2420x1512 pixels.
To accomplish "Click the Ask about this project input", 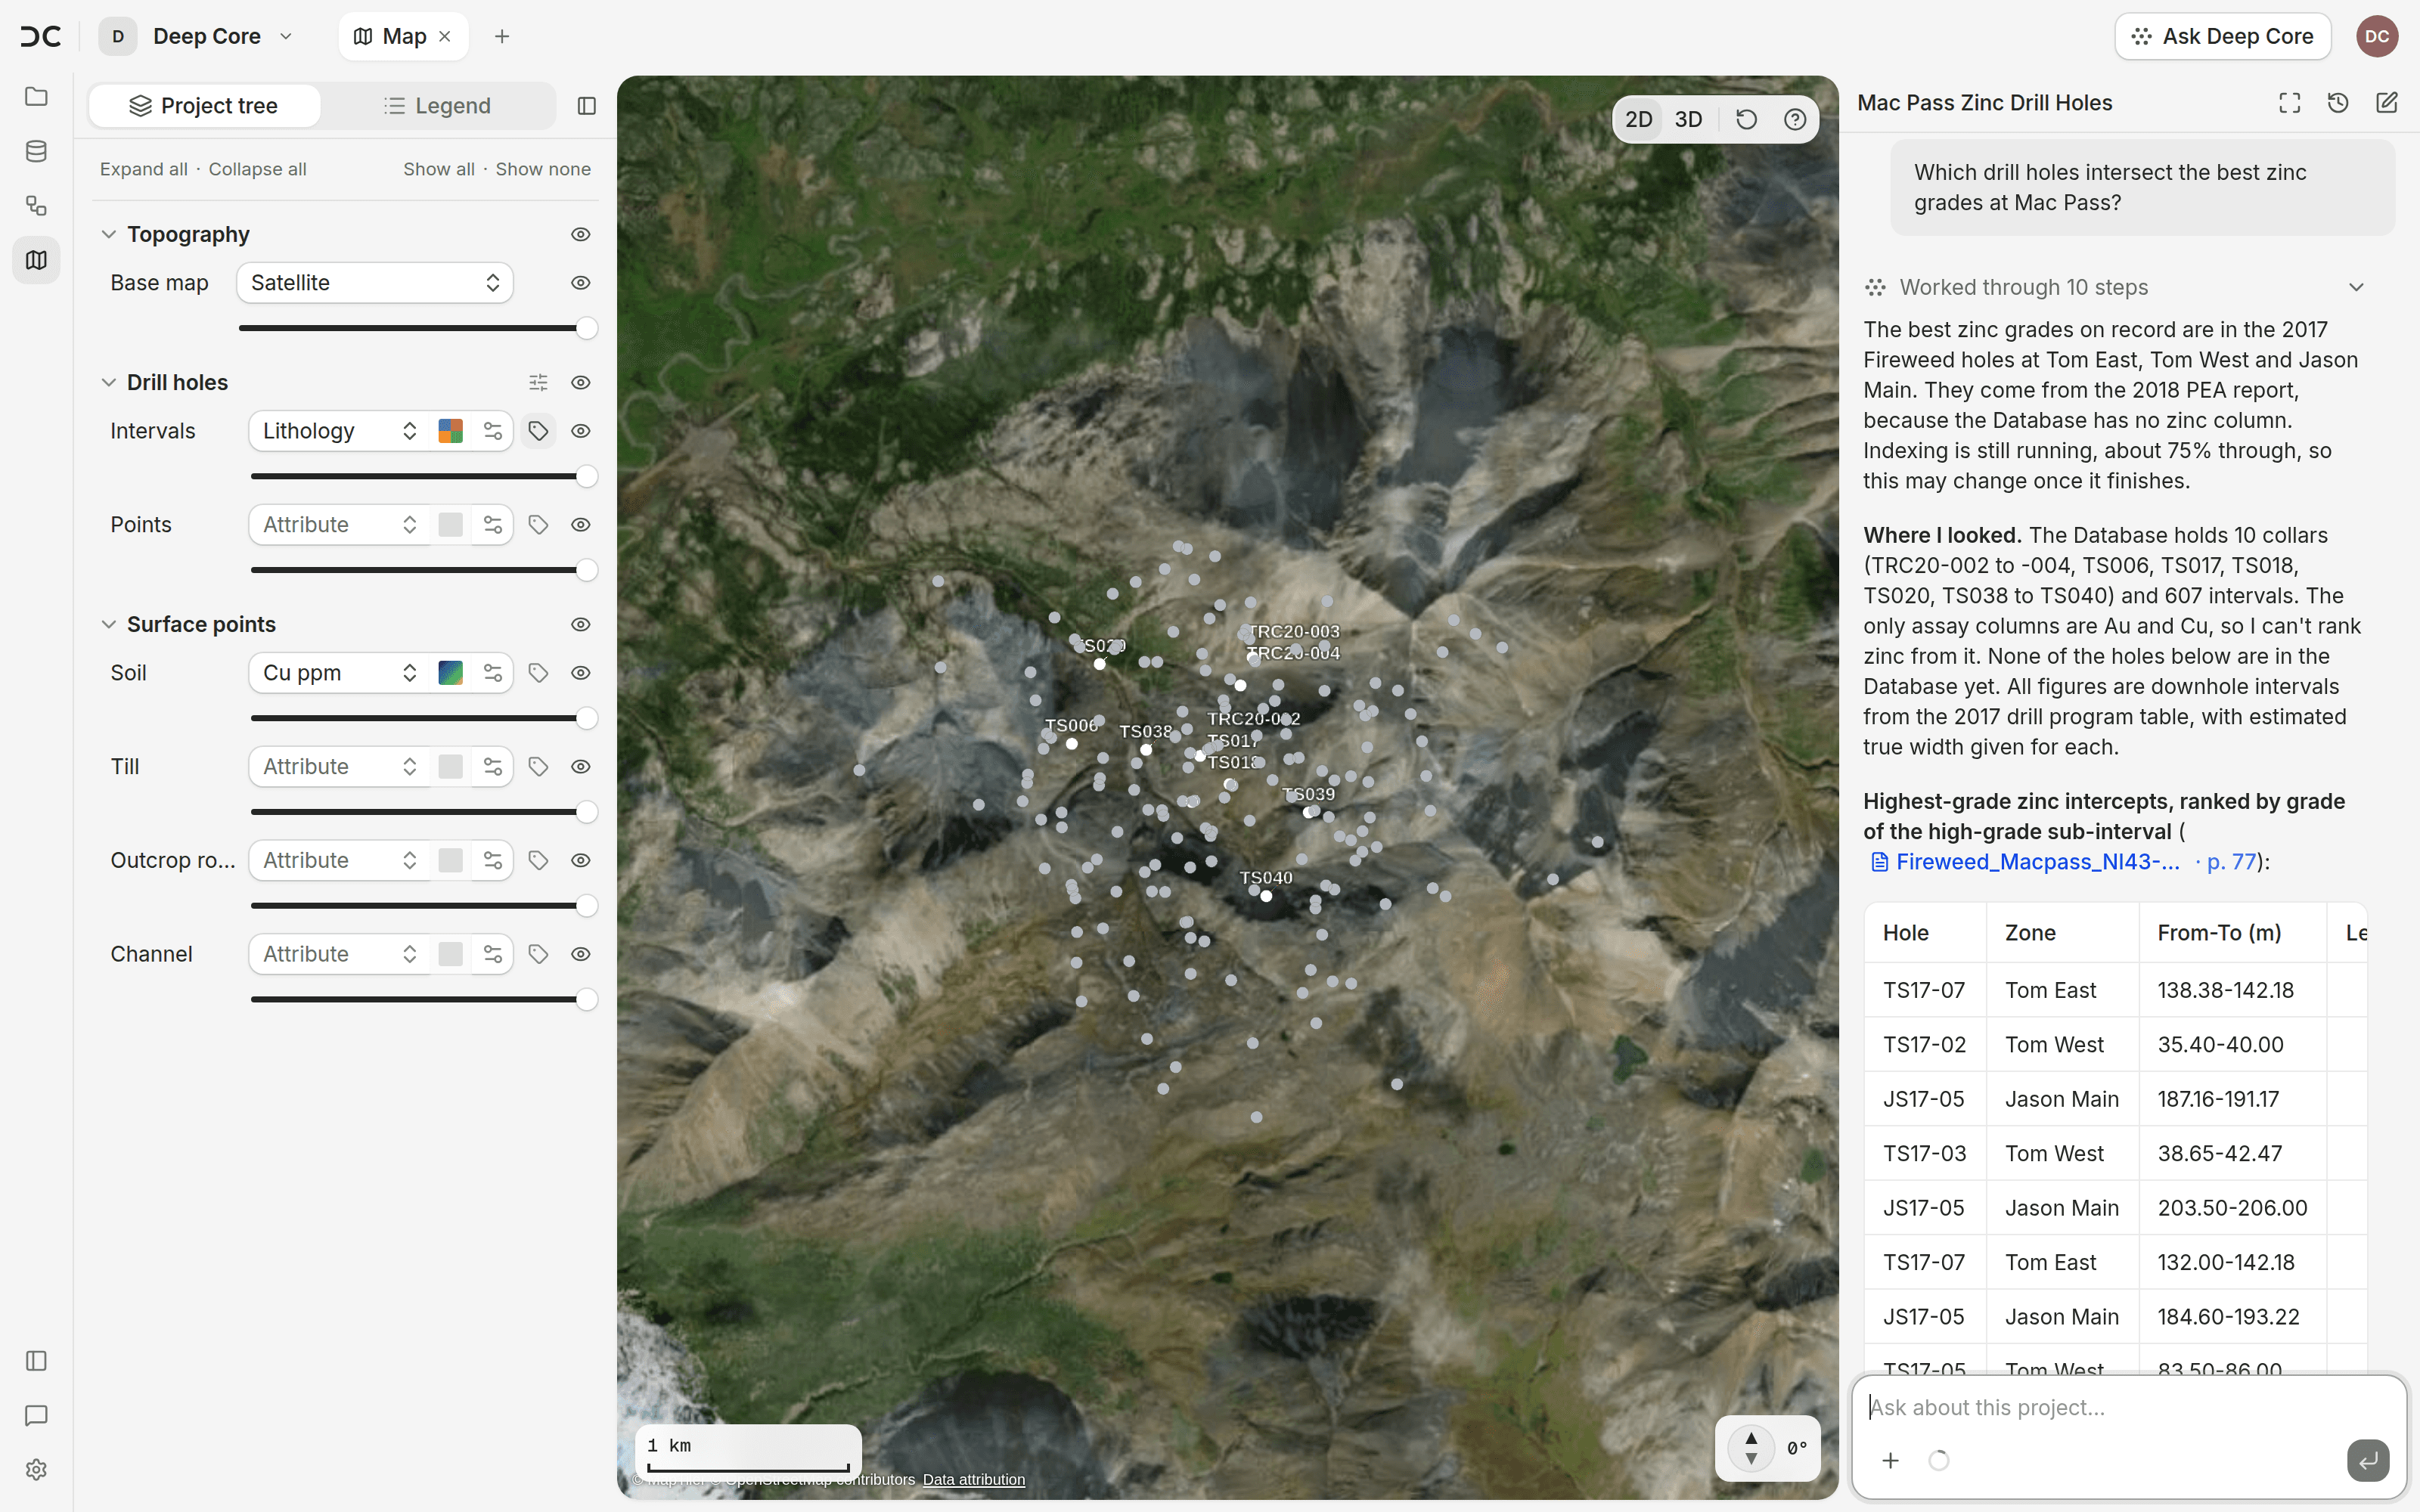I will tap(2128, 1408).
